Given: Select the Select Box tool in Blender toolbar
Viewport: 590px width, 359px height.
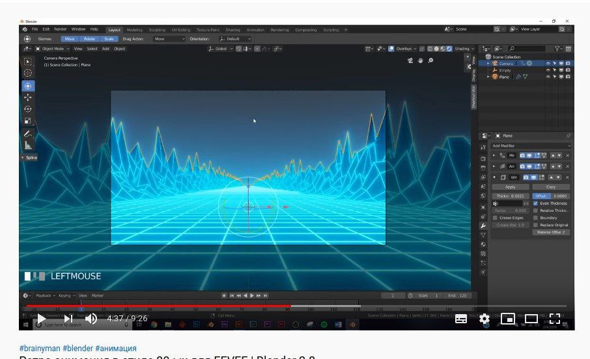Looking at the screenshot, I should click(x=28, y=61).
